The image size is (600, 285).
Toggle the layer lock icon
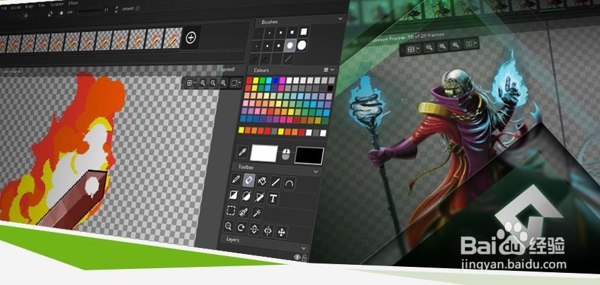point(304,258)
